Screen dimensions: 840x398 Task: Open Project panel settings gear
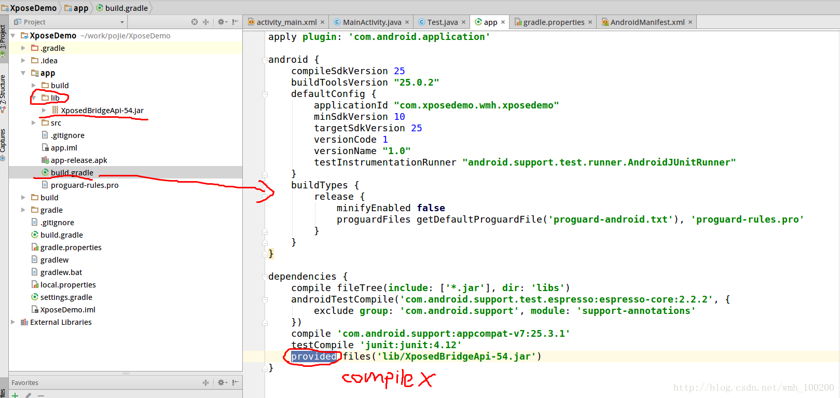[222, 22]
